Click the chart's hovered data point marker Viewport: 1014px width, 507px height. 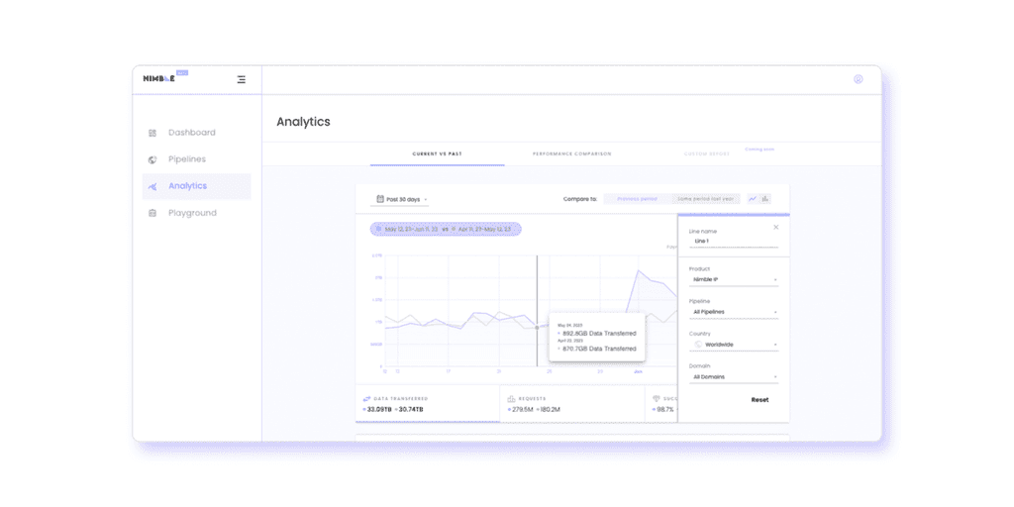537,328
